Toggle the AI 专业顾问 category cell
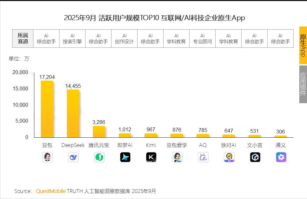The width and height of the screenshot is (307, 199). (202, 38)
